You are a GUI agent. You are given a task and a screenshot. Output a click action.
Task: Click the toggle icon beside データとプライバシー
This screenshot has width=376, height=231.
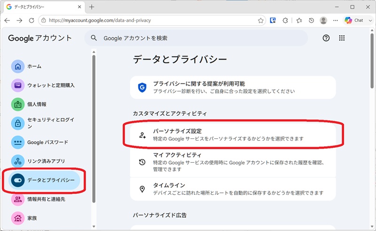(18, 180)
